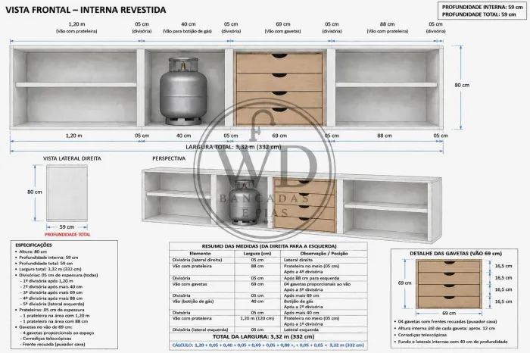530x353 pixels.
Task: Select "04 gavetas com frentes recuadas" note
Action: [447, 321]
